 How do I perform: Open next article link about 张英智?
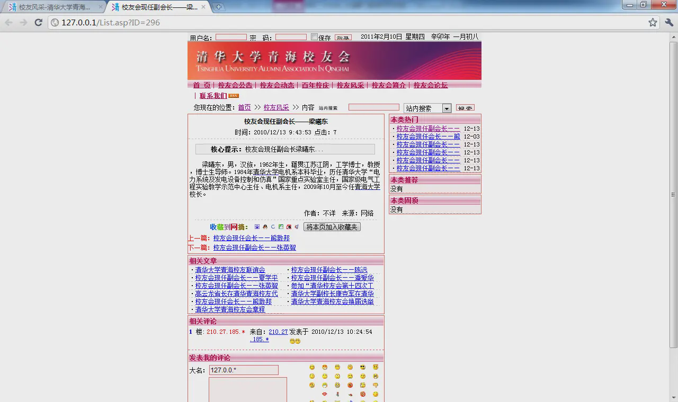tap(254, 248)
